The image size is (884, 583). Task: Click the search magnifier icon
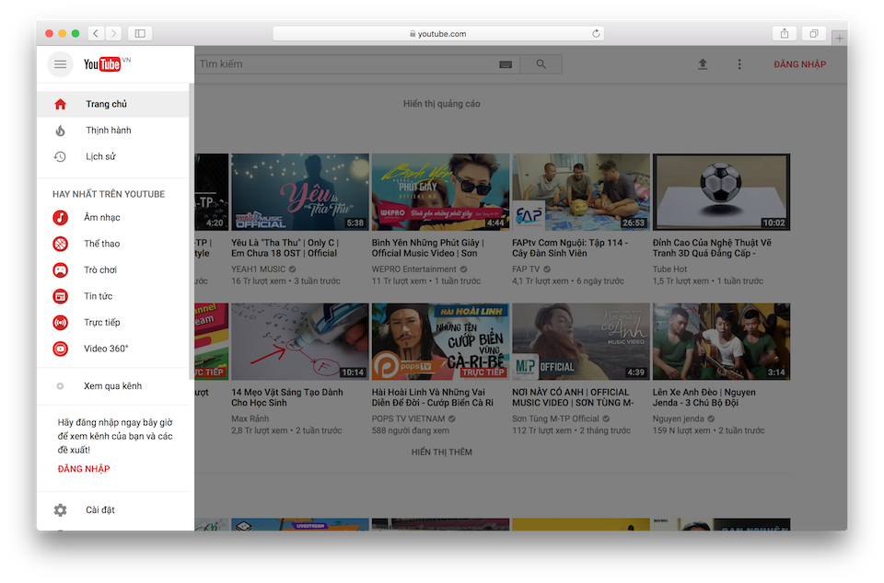pos(540,64)
